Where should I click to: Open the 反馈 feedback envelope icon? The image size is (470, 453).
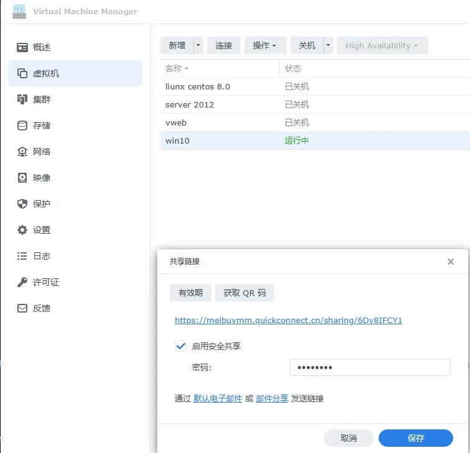[x=22, y=308]
